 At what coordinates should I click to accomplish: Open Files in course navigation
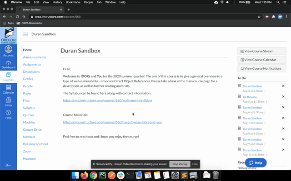click(x=26, y=100)
